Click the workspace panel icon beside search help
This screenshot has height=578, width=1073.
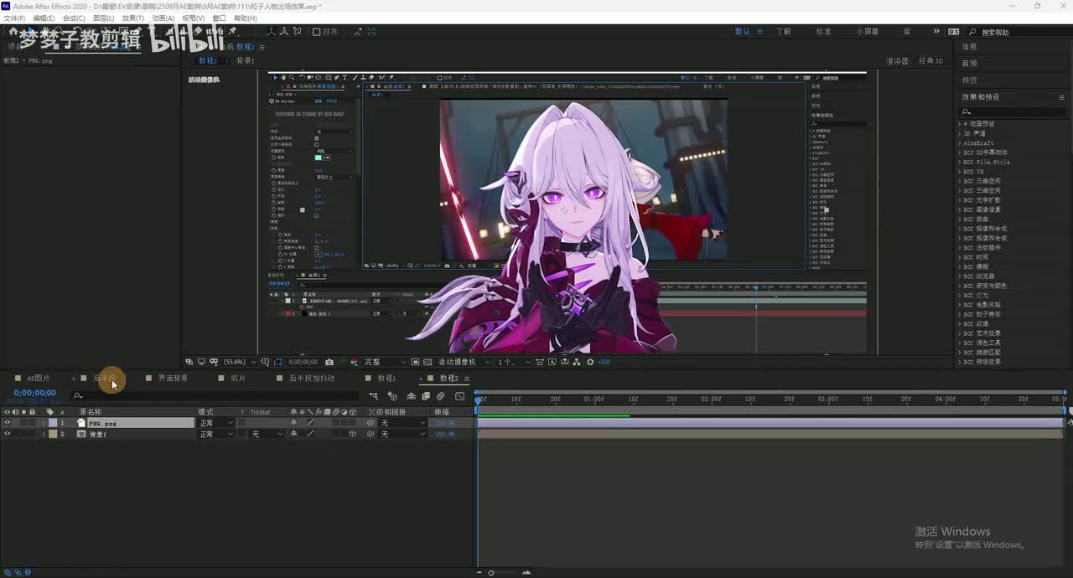tap(954, 32)
